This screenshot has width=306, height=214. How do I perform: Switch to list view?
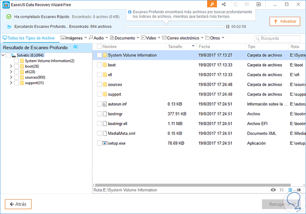290,190
